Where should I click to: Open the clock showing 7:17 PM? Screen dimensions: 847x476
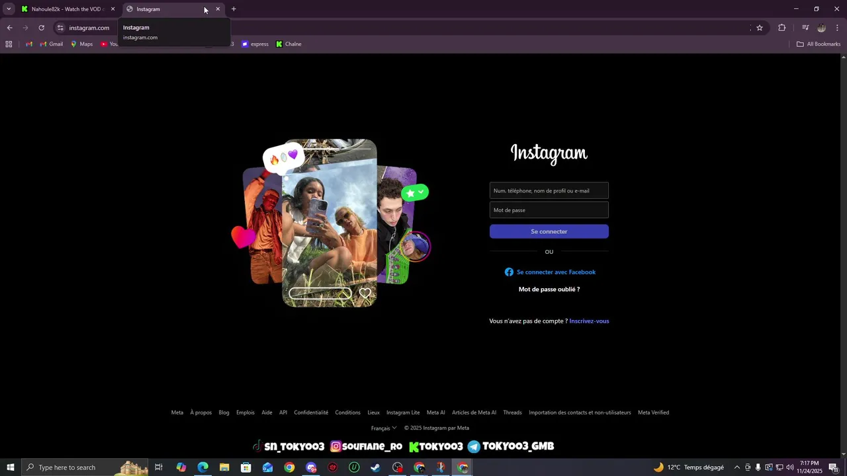point(810,467)
